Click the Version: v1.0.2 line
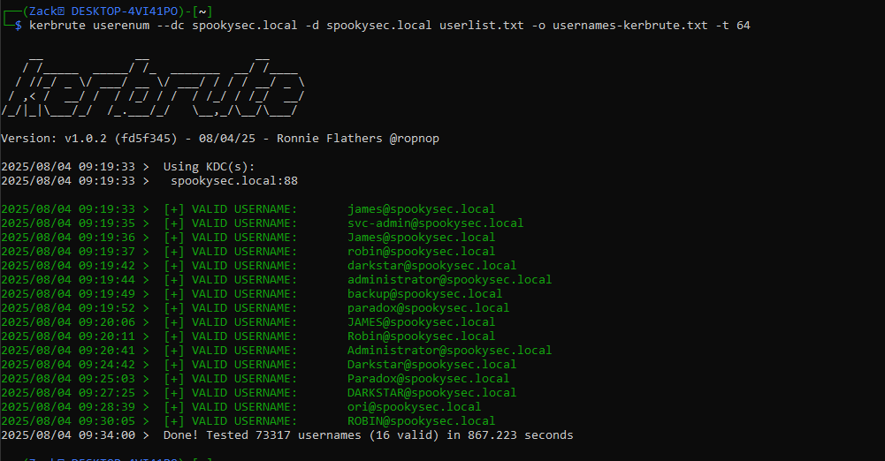The image size is (885, 461). (220, 139)
